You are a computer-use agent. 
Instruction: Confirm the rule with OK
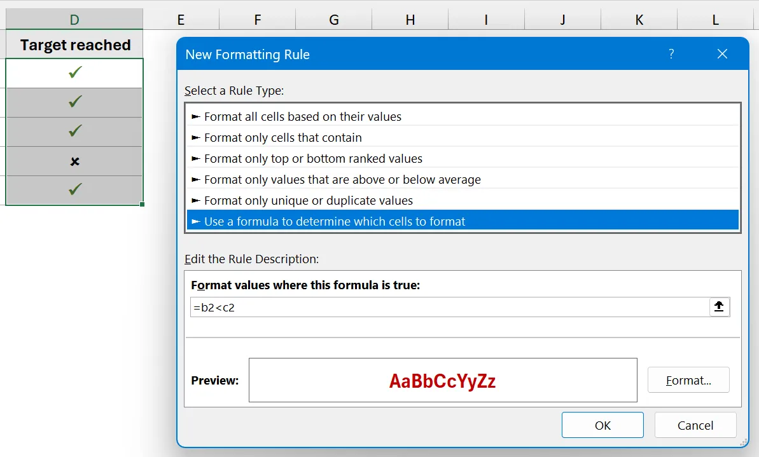(x=602, y=425)
